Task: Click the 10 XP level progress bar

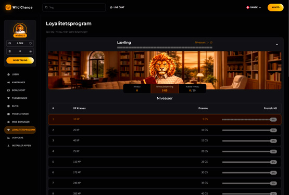Action: [x=249, y=120]
